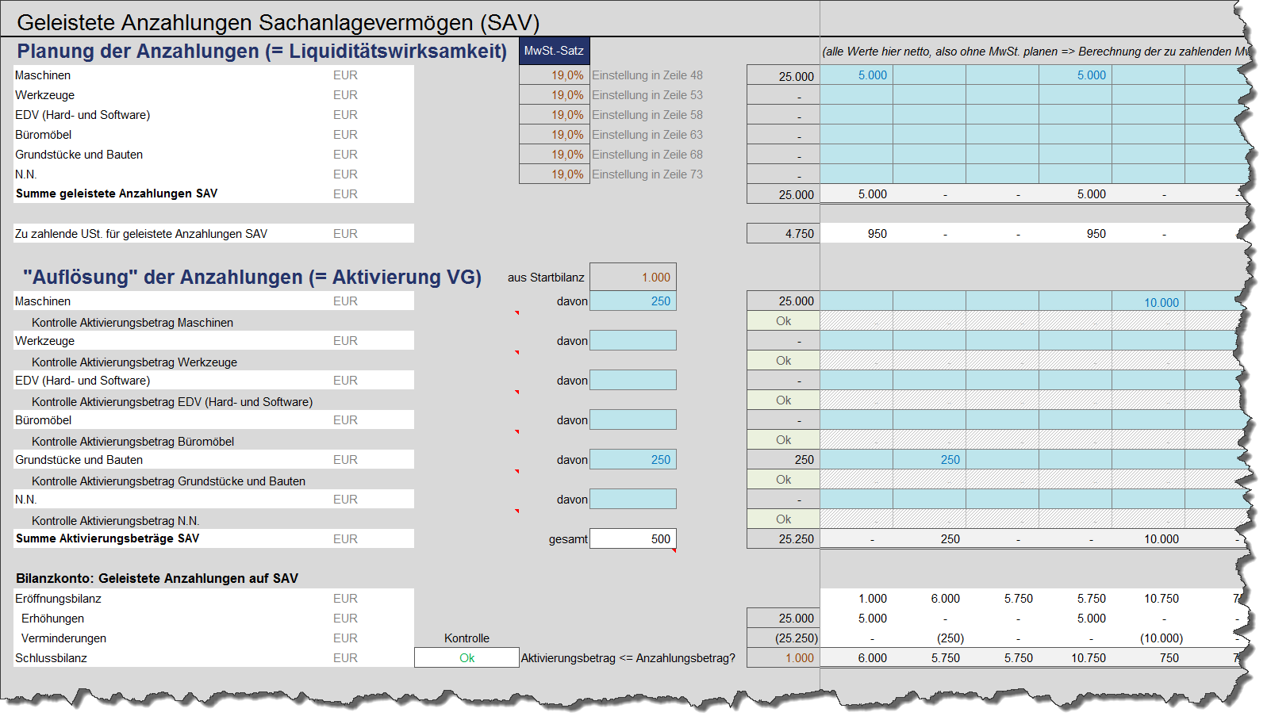Select the 10.000 Maschinen activation cell
The width and height of the screenshot is (1271, 724).
pos(1148,301)
